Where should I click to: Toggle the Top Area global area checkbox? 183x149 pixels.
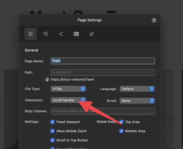122,122
